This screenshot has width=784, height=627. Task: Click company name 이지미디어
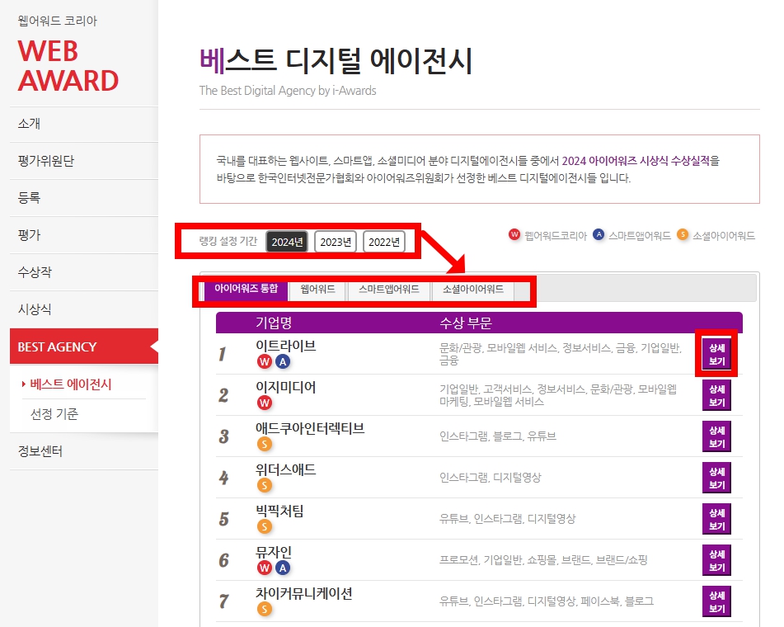285,387
